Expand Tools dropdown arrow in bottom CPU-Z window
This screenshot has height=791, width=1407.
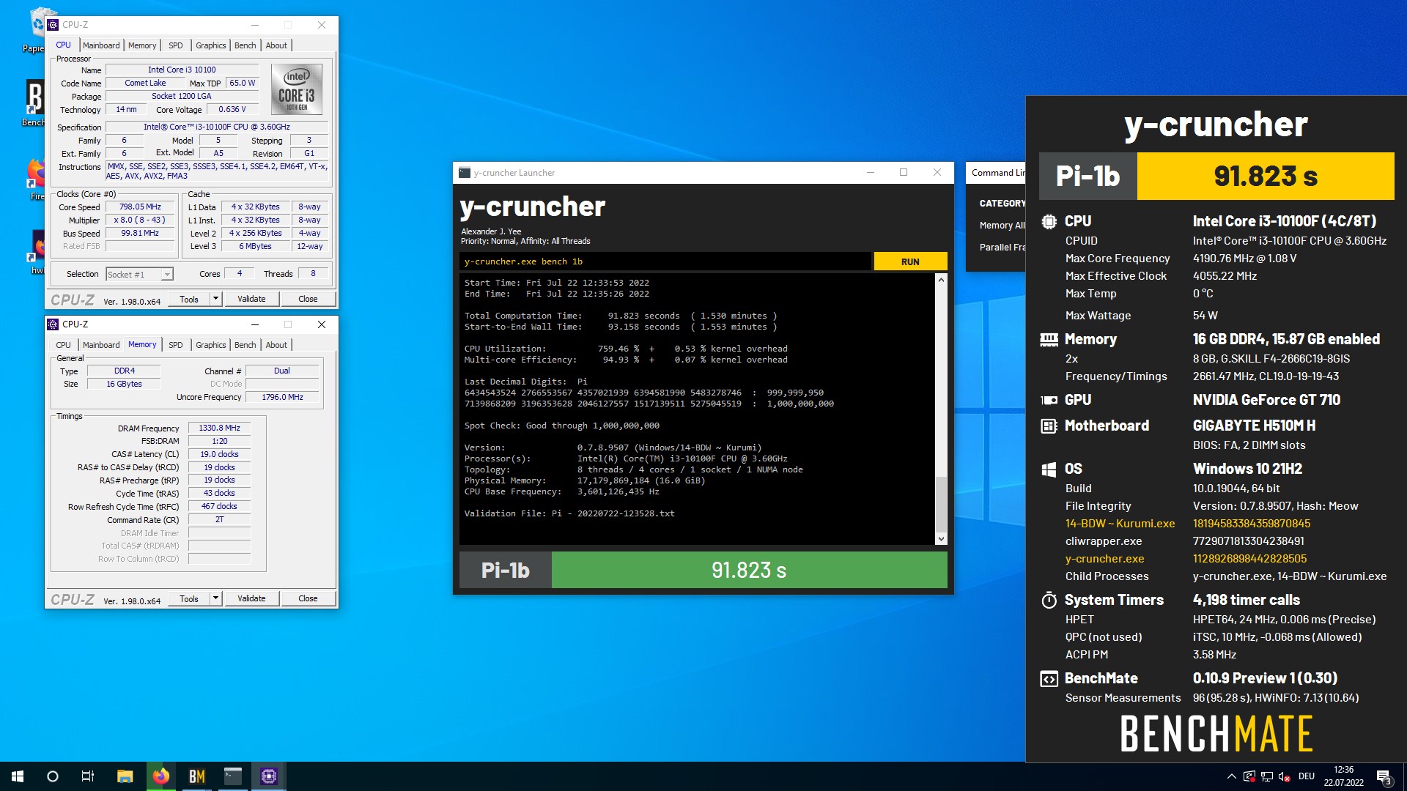pyautogui.click(x=215, y=598)
